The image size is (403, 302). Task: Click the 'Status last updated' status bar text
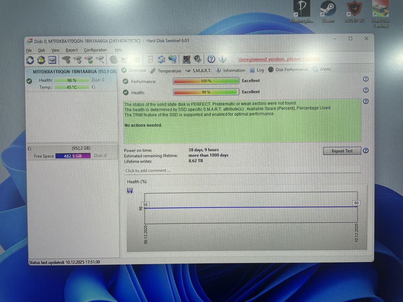pyautogui.click(x=64, y=262)
